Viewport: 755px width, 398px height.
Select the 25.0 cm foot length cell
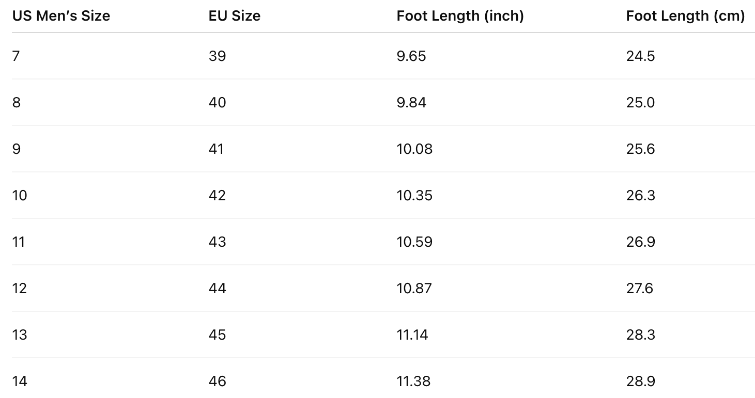point(640,102)
